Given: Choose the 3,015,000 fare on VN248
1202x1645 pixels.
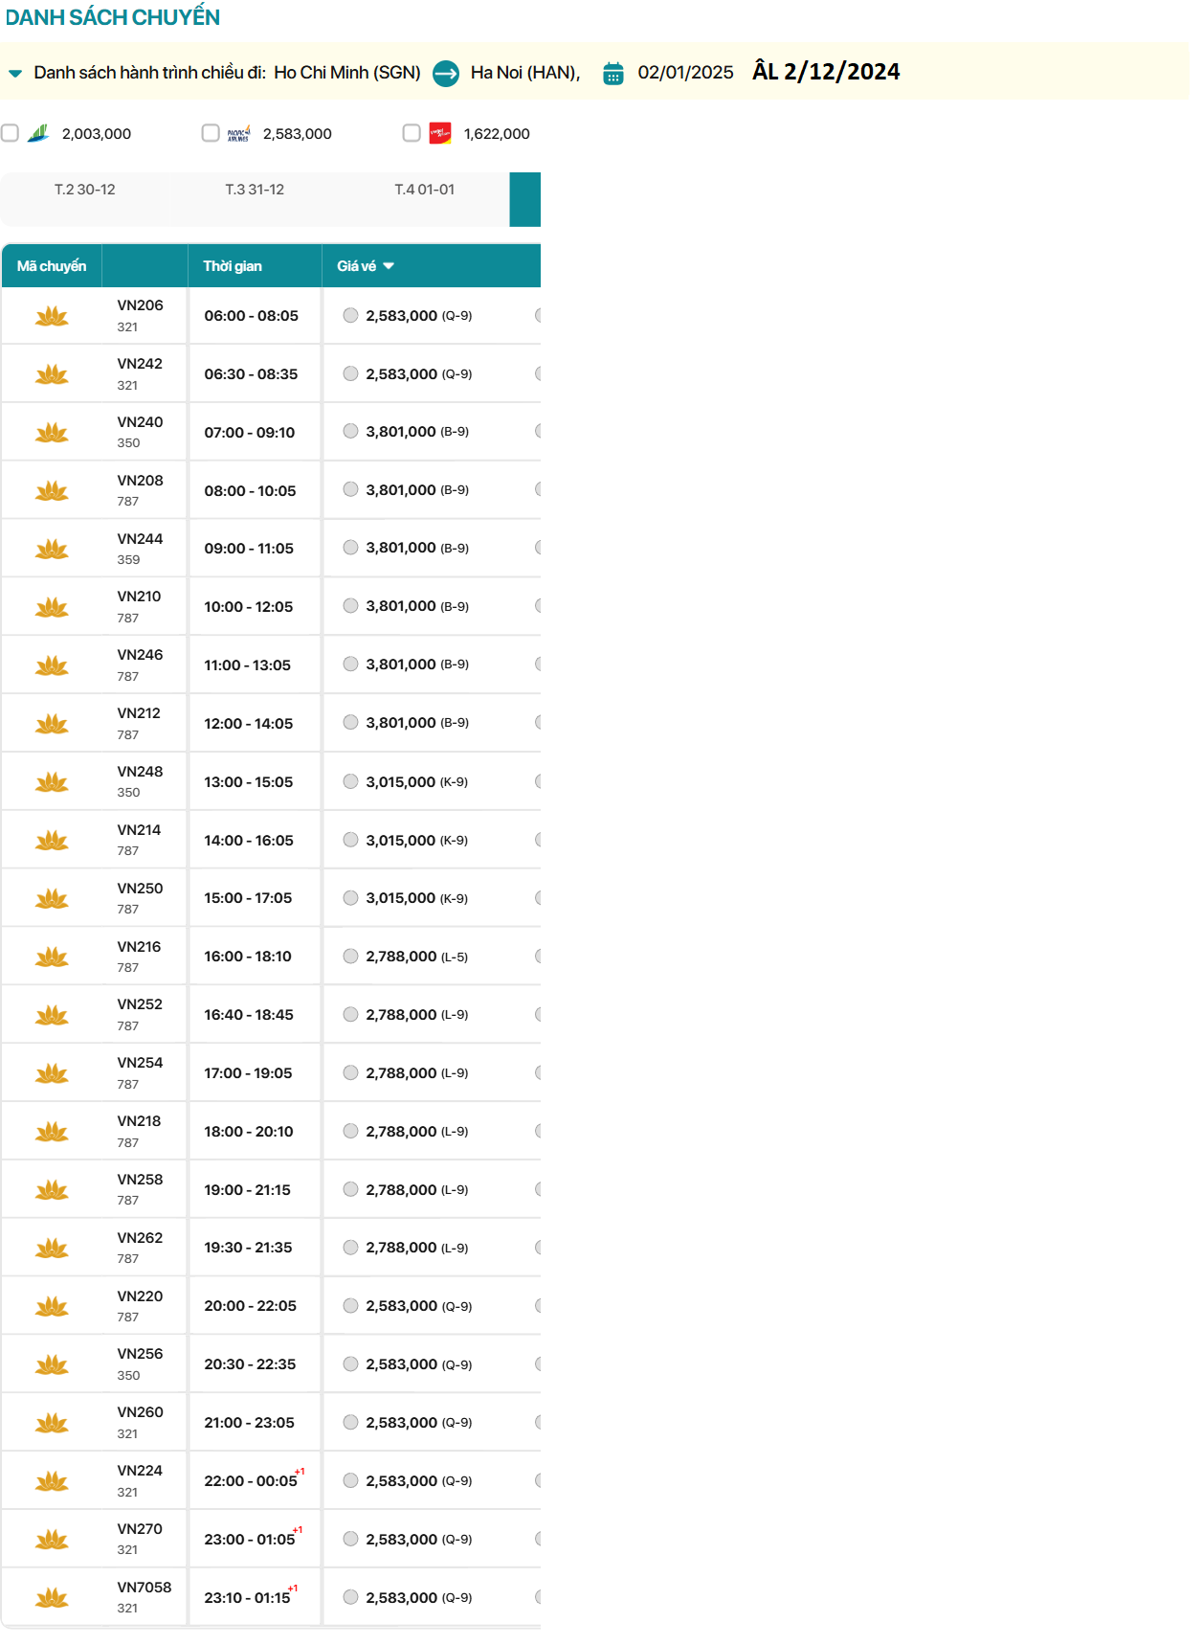Looking at the screenshot, I should 351,781.
